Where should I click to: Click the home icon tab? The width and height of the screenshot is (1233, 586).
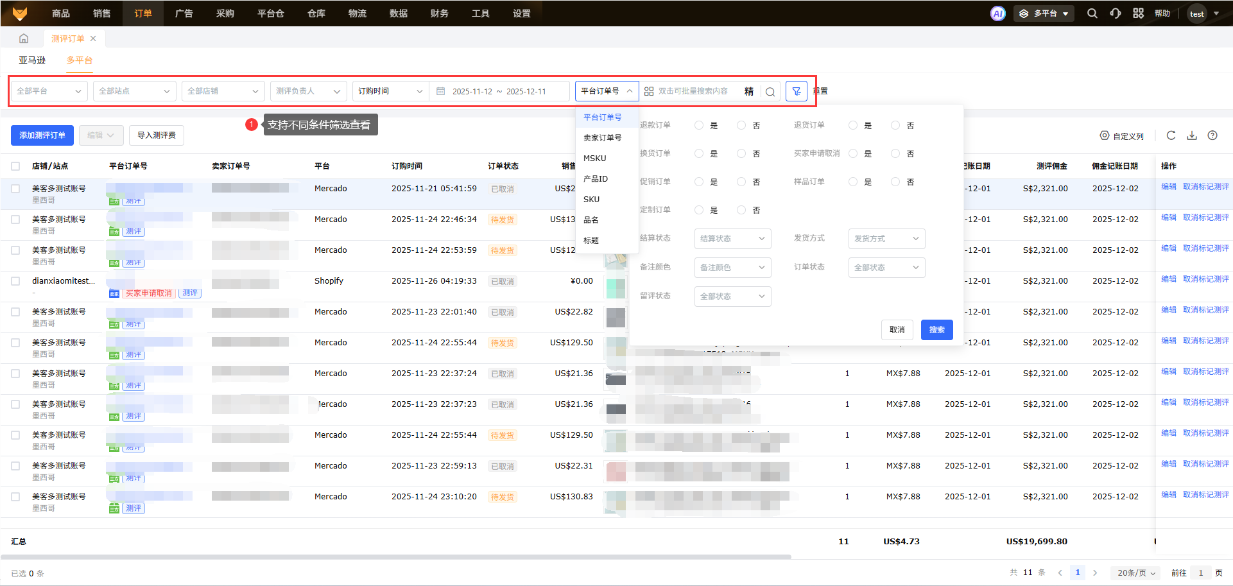coord(24,39)
